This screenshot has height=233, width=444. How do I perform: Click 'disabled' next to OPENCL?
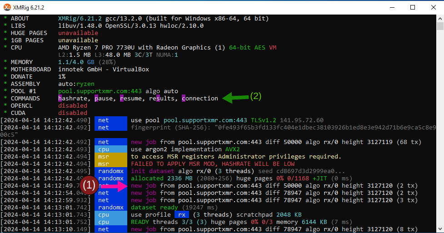[x=73, y=106]
